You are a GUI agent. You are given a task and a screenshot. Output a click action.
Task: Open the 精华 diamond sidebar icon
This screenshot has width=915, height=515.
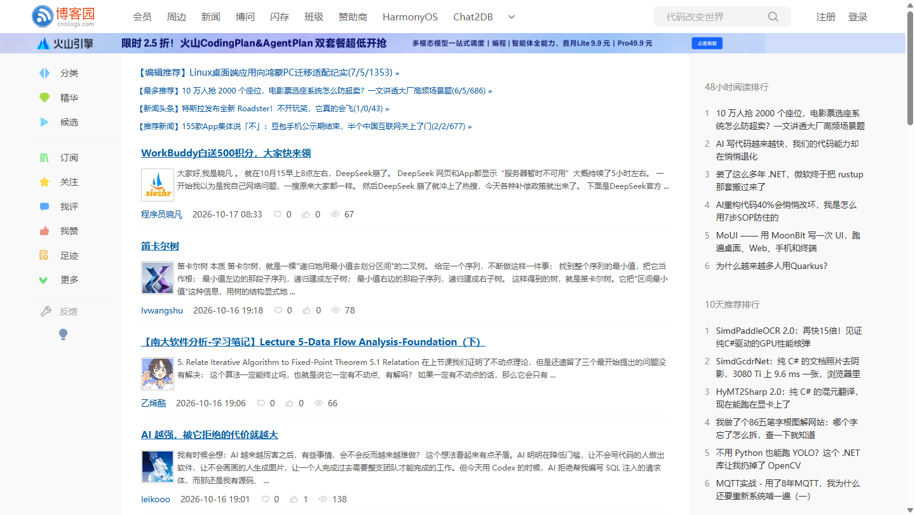[44, 98]
